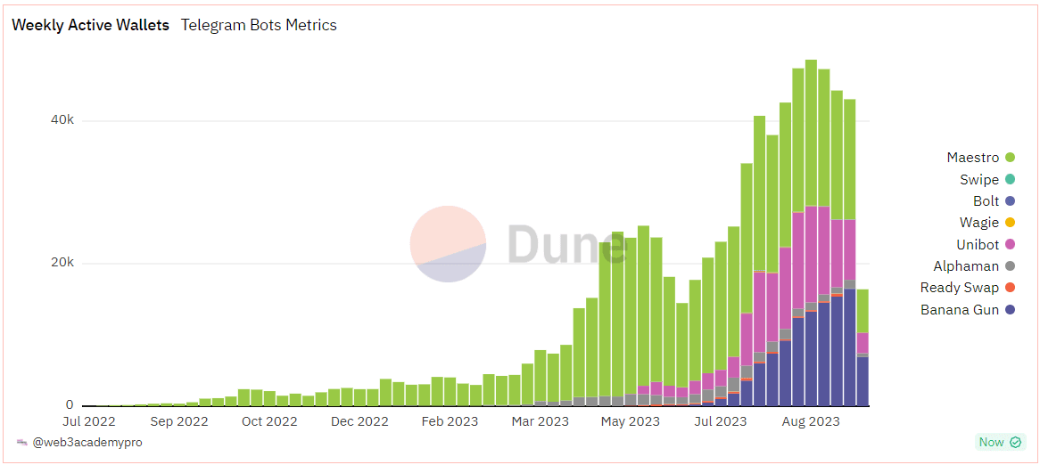Screen dimensions: 1040x465
Task: Click the pink Unibot legend dot
Action: [1011, 244]
